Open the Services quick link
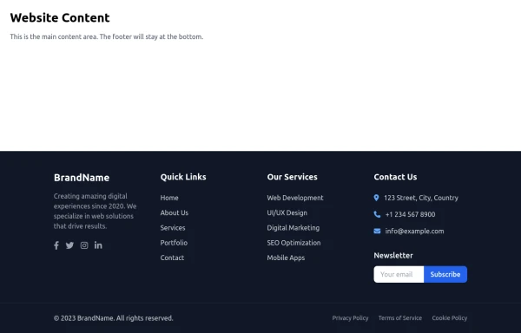 click(x=173, y=228)
